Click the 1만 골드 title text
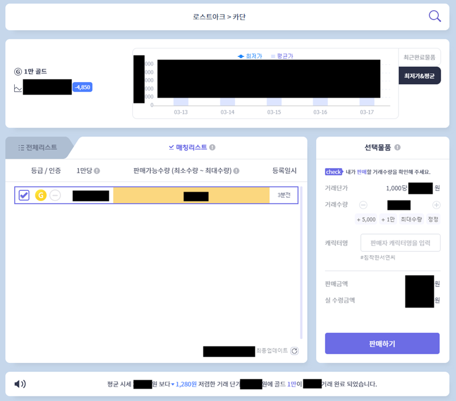The image size is (456, 401). (x=35, y=71)
